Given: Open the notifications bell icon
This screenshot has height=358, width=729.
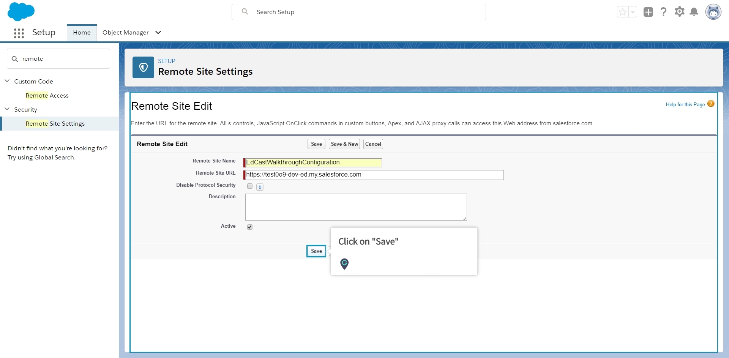Looking at the screenshot, I should [x=694, y=12].
